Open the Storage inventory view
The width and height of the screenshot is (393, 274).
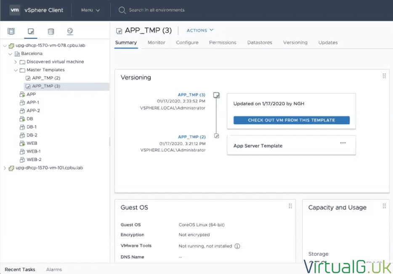click(51, 31)
